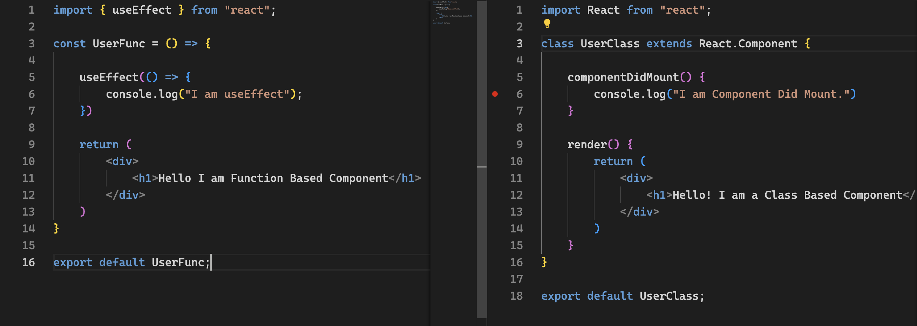This screenshot has width=917, height=326.
Task: Click 'React.Component' in right editor
Action: (x=748, y=43)
